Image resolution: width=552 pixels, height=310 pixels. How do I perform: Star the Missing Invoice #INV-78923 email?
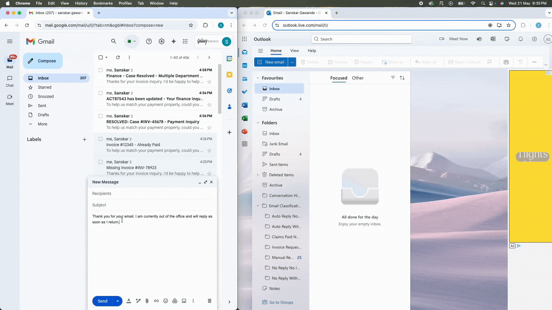[209, 174]
